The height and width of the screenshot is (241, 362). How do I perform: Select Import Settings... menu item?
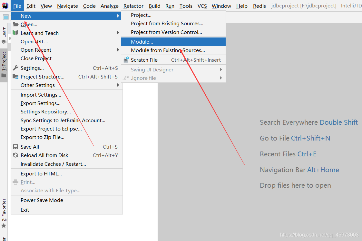(x=67, y=95)
